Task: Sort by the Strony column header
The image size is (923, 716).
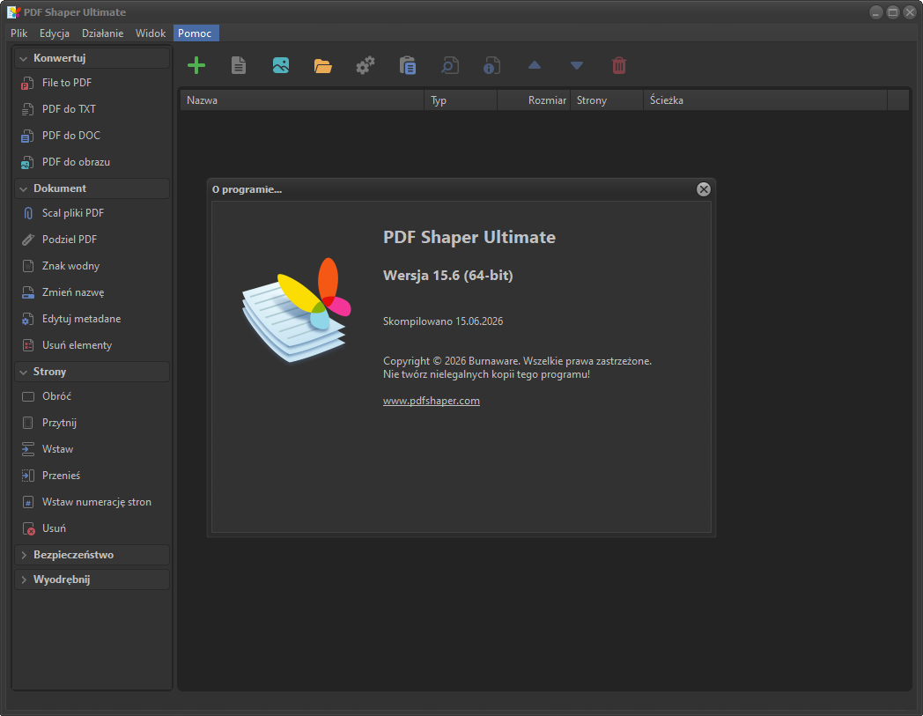Action: click(606, 100)
